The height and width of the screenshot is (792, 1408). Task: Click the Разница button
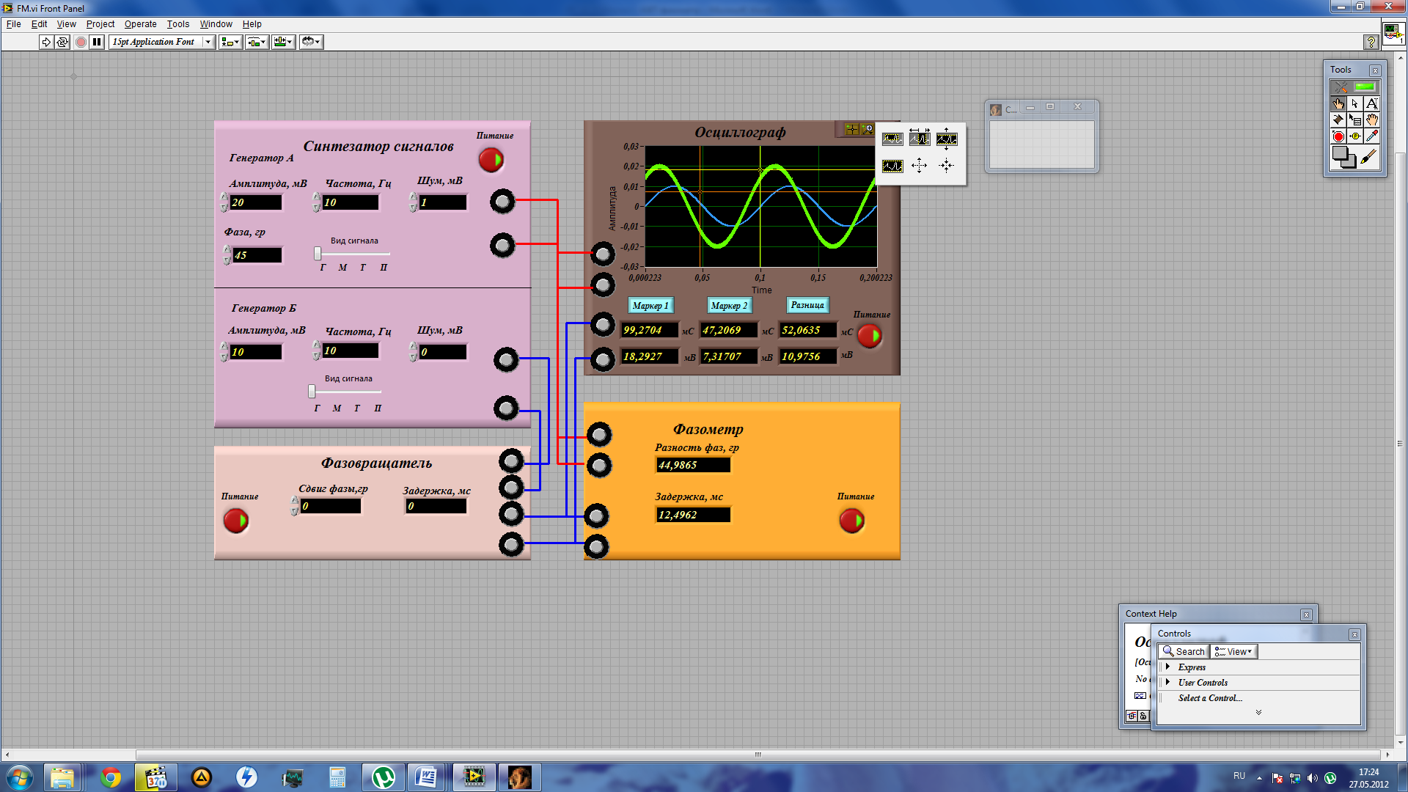(x=807, y=305)
